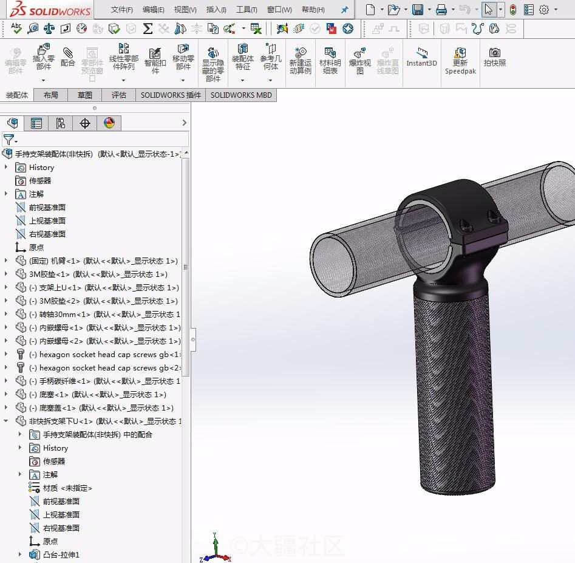Select the 底塞盖<1> component

(95, 408)
